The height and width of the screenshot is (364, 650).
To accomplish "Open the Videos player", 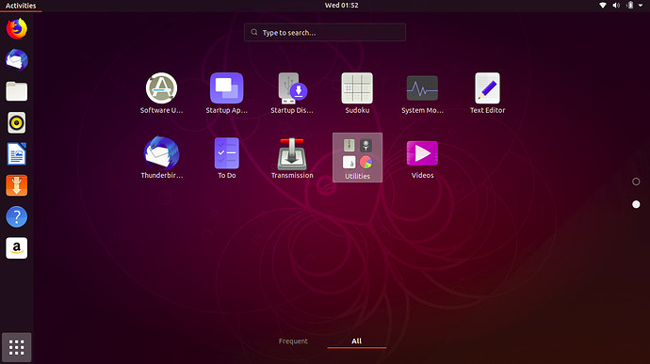I will 422,158.
